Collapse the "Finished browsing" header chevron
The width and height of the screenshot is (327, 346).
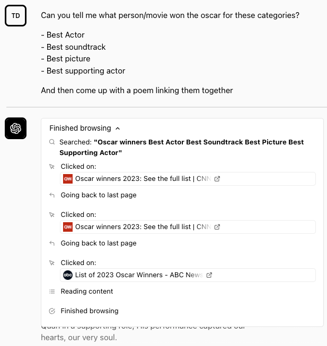point(118,129)
